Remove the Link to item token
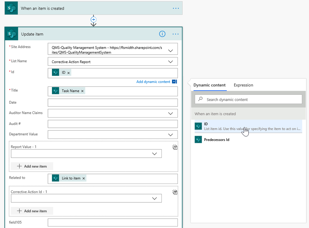309x228 pixels. coord(84,178)
